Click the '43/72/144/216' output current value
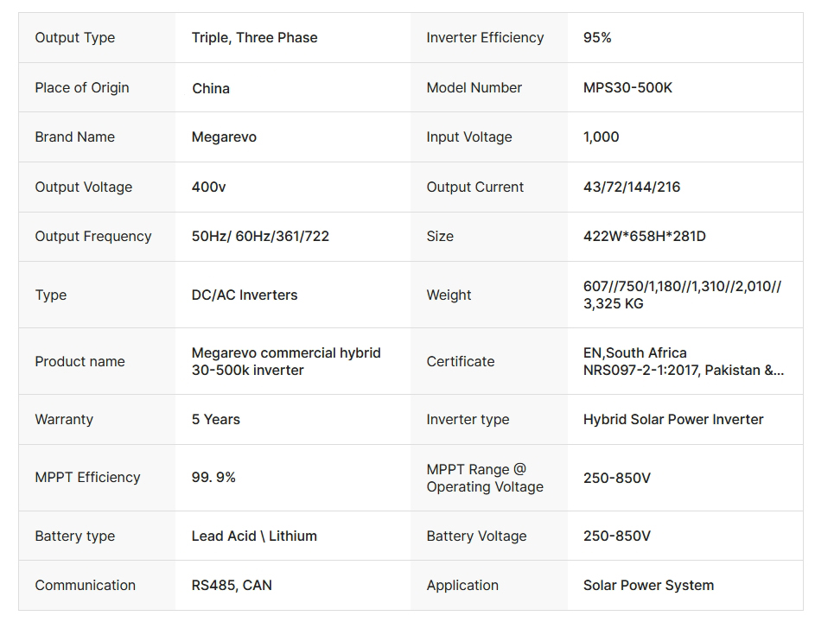Viewport: 815px width, 622px height. (x=632, y=187)
